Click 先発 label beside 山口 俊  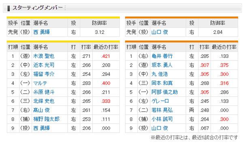tap(131, 32)
